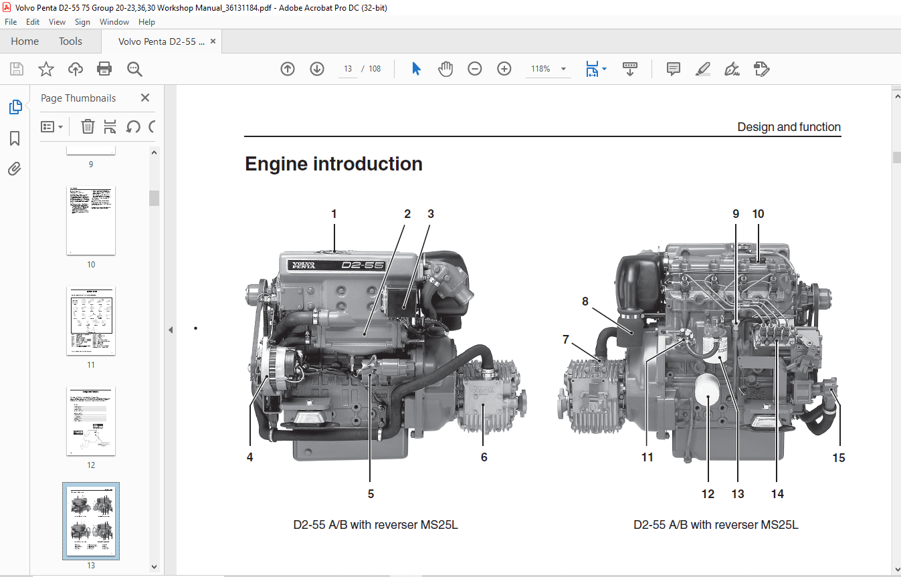This screenshot has height=577, width=901.
Task: Click the current page number field
Action: pyautogui.click(x=348, y=69)
